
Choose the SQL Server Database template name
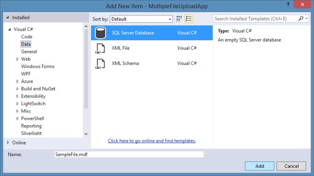(133, 32)
